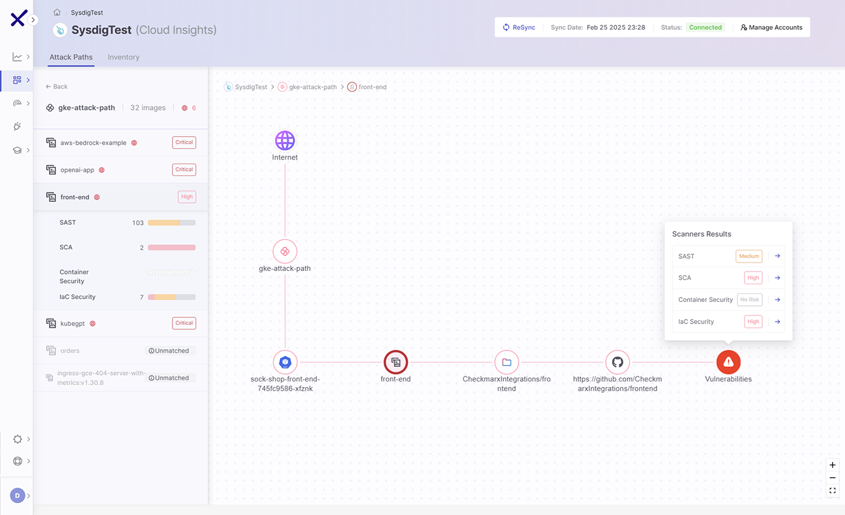Zoom in on the graph
The height and width of the screenshot is (515, 845).
(832, 465)
